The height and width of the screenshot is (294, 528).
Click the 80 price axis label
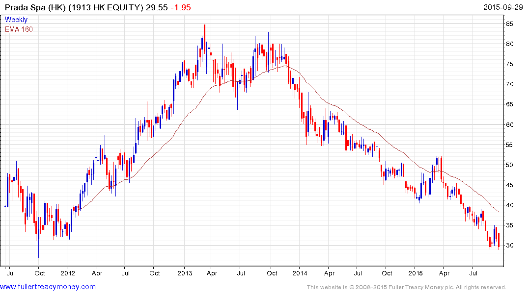coord(509,44)
